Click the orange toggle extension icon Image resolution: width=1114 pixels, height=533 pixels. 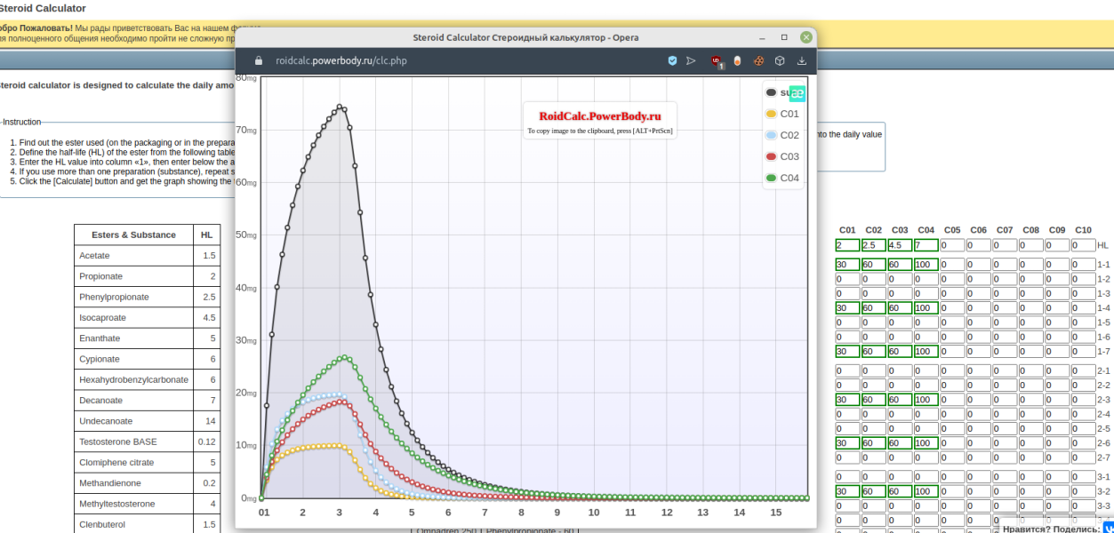(737, 61)
